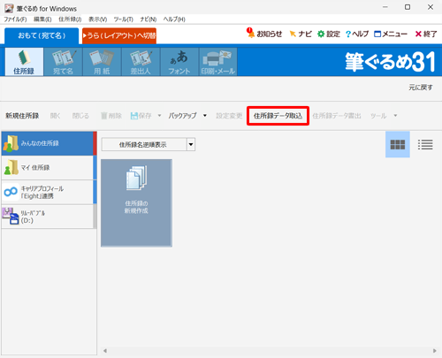This screenshot has width=442, height=358.
Task: Click the 設定変更 button
Action: (x=229, y=116)
